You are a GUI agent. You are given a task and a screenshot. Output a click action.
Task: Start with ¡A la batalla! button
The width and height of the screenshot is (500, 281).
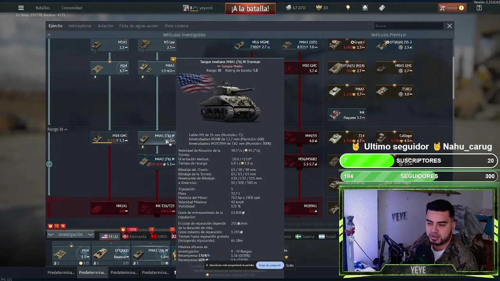tap(250, 9)
